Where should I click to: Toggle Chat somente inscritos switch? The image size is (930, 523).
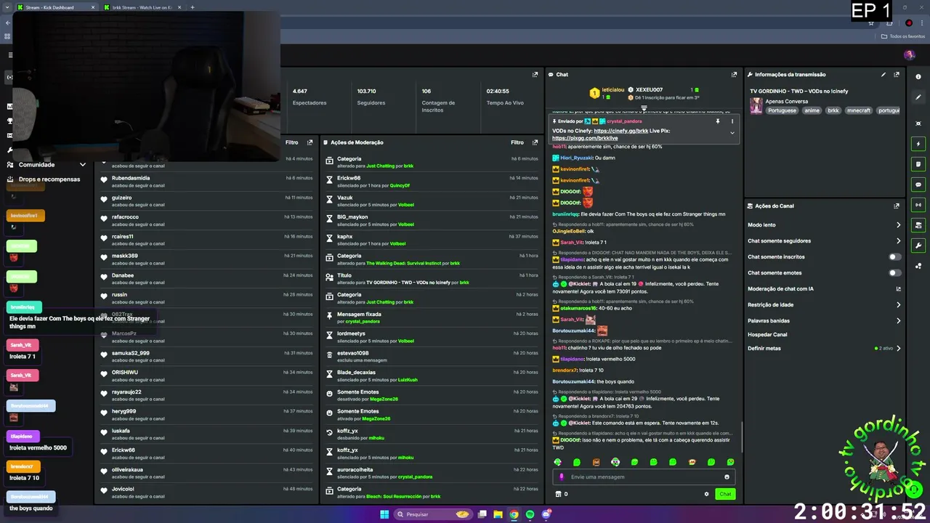point(895,256)
